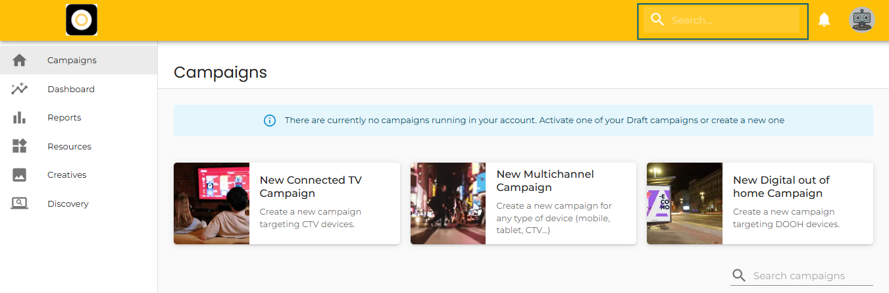The image size is (889, 293).
Task: Click the Reports bar chart icon
Action: (x=20, y=118)
